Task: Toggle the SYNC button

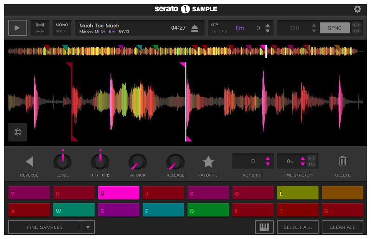Action: [x=334, y=28]
